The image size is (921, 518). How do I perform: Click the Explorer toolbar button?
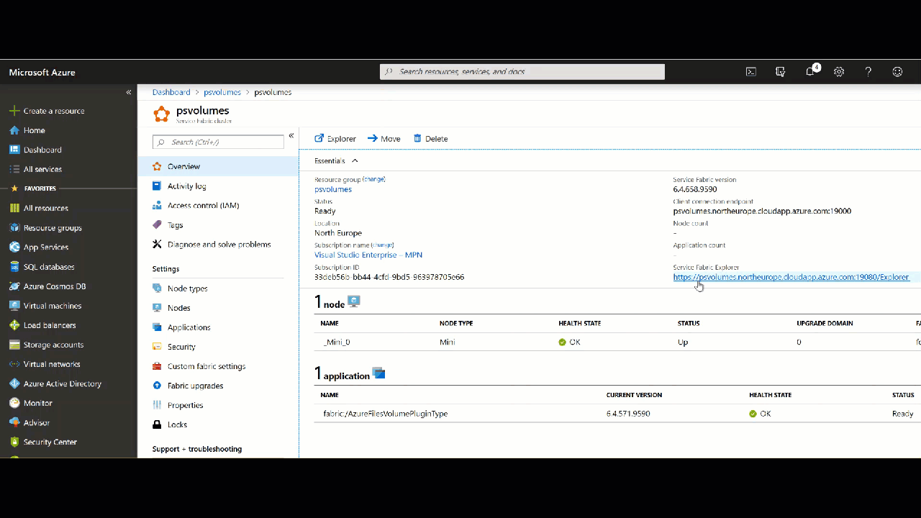(x=335, y=139)
